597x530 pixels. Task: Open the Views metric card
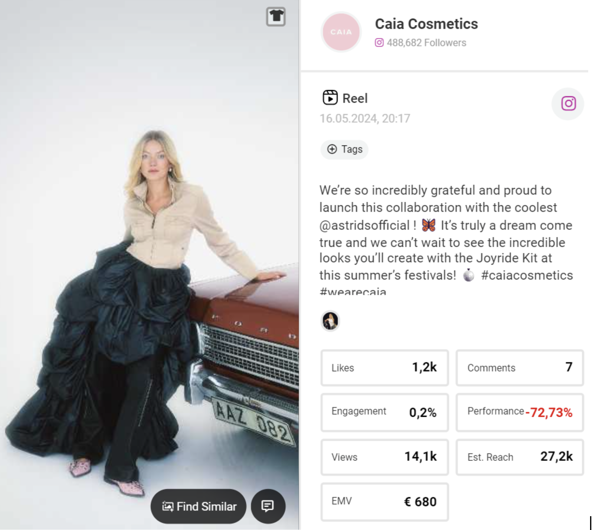click(x=384, y=457)
